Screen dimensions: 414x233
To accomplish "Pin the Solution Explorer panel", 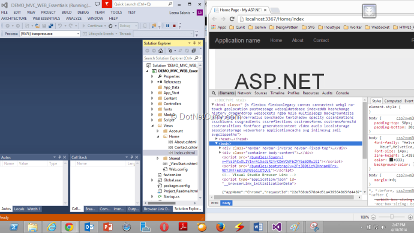I will point(194,43).
